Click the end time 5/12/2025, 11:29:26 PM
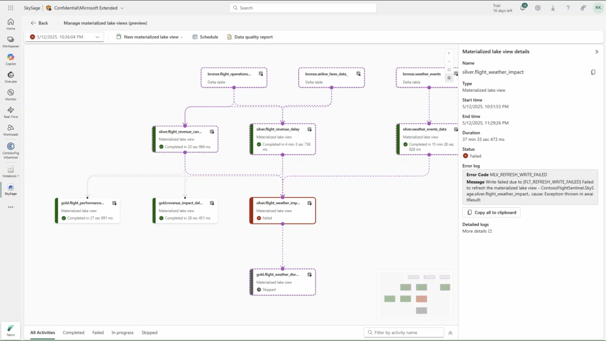 tap(485, 123)
